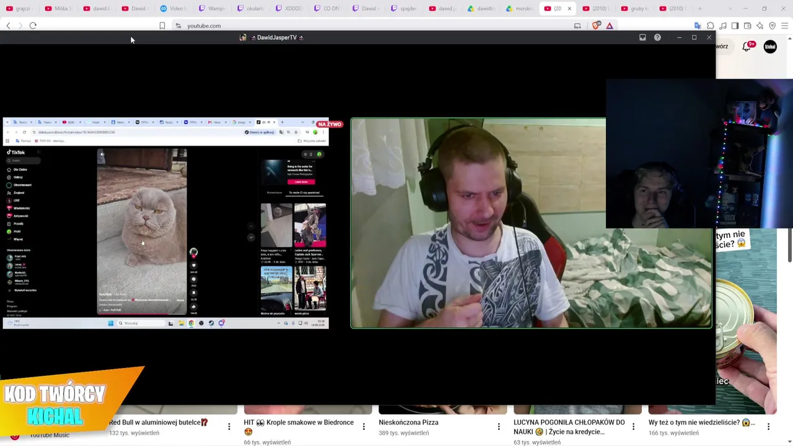Open 'Red Bull w aluminiowej butelce' video
Screen dimensions: 793x446
tap(159, 422)
